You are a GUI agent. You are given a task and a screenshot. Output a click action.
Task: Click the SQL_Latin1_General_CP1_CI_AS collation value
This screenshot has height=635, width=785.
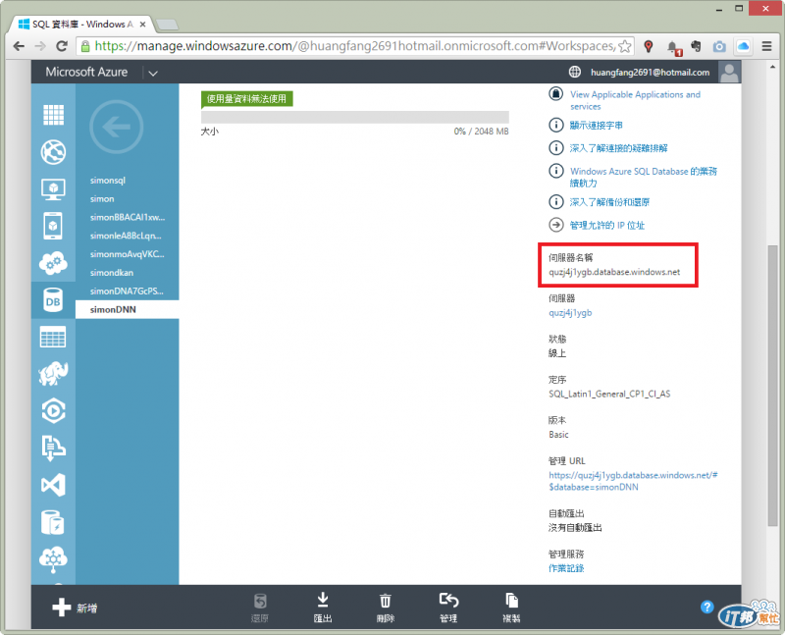[609, 395]
